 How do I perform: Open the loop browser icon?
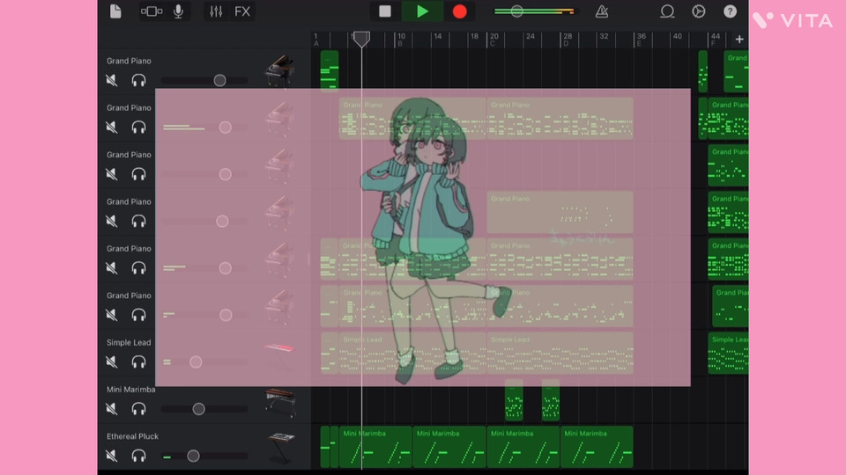point(667,11)
